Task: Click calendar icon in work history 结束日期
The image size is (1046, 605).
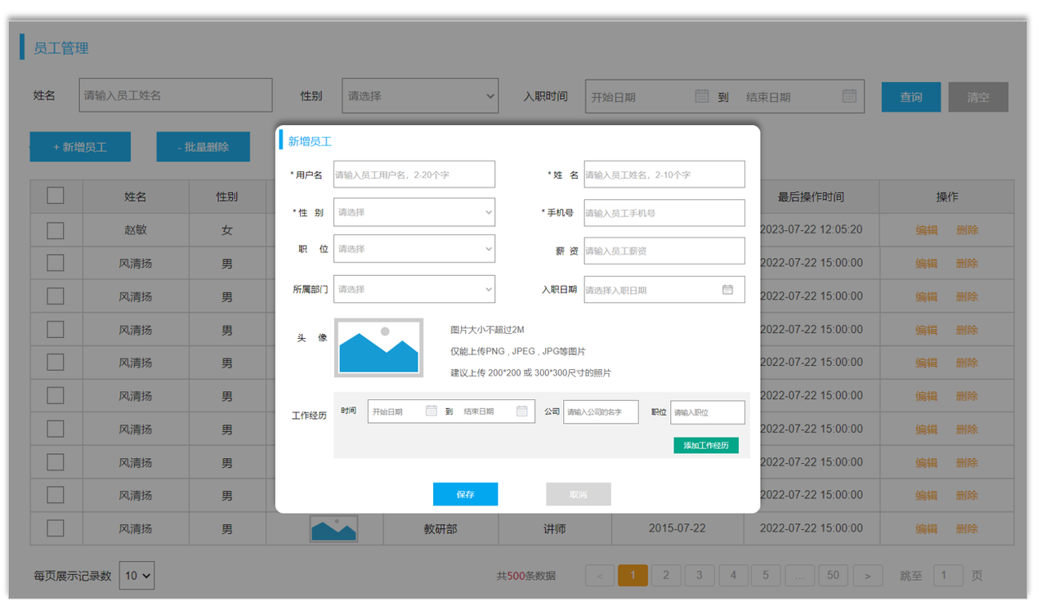Action: 522,411
